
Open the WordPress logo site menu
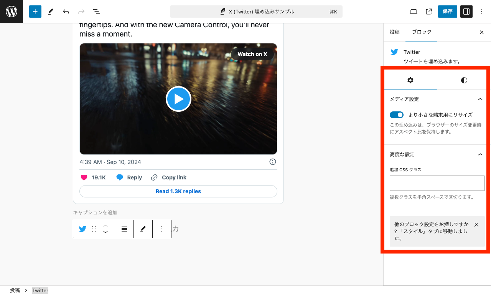tap(12, 12)
